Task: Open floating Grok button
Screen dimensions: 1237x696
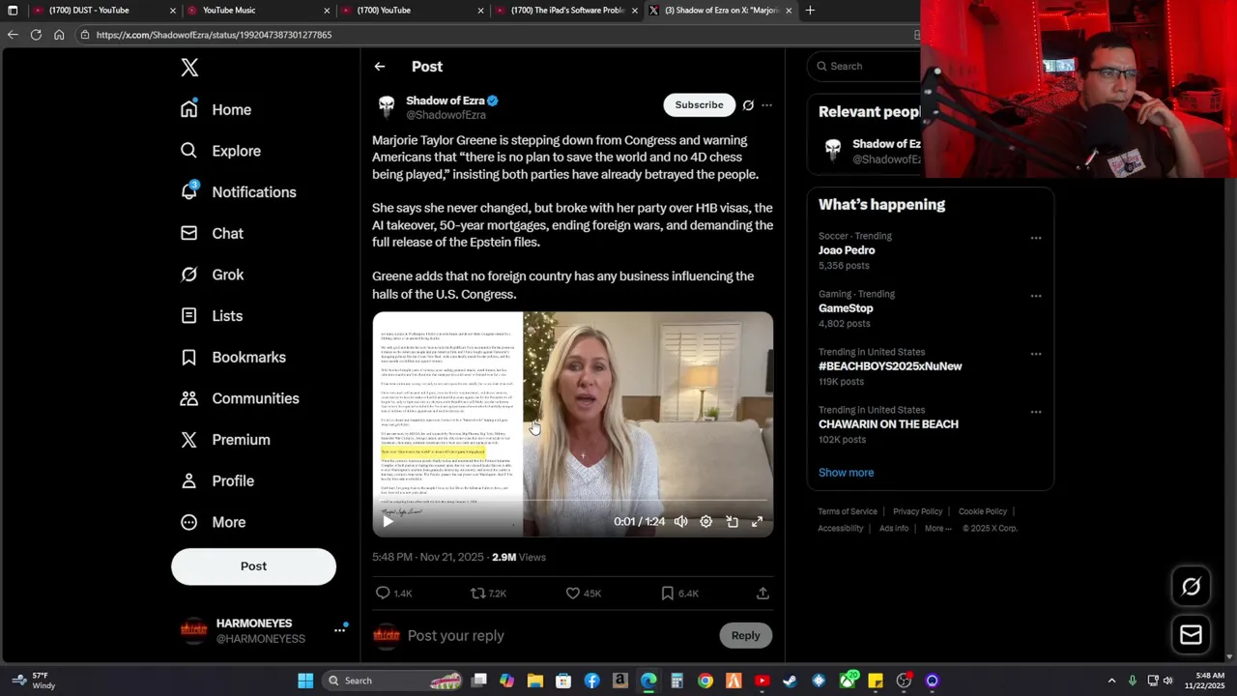Action: (1191, 587)
